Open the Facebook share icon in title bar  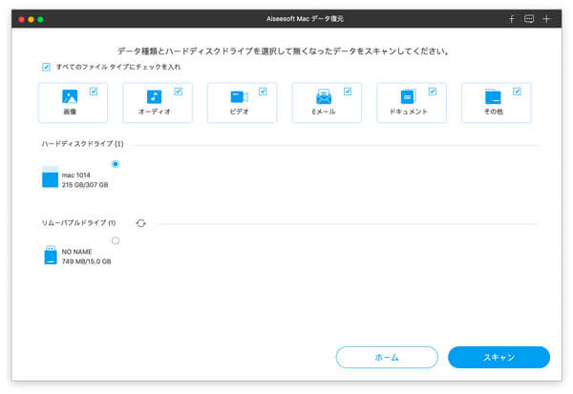point(512,19)
